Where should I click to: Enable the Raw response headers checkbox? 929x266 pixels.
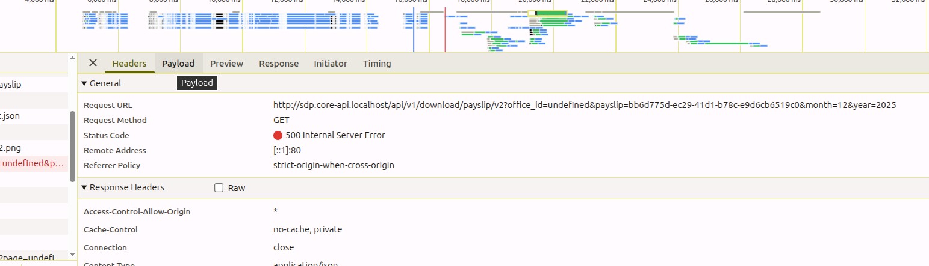click(x=219, y=188)
